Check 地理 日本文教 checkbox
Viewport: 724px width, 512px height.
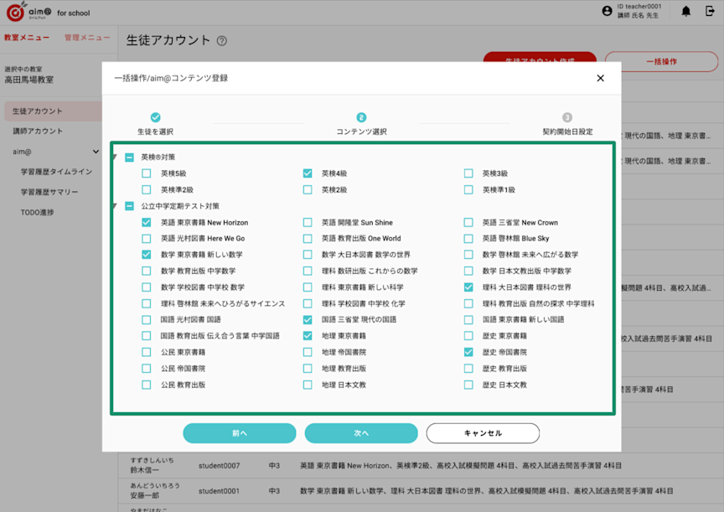308,385
